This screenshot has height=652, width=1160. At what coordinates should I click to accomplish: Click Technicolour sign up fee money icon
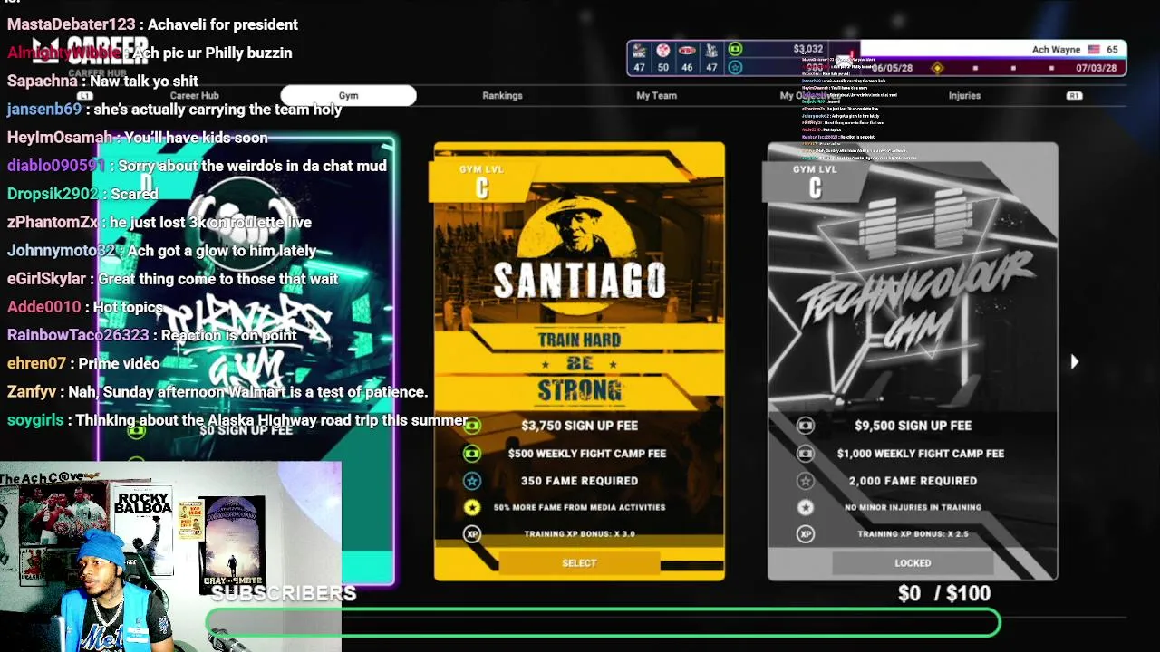[x=806, y=426]
